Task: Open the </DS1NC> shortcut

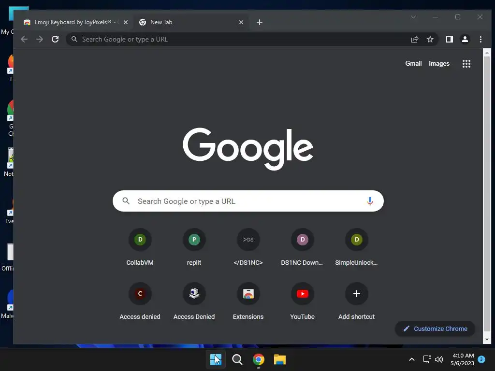Action: coord(248,248)
